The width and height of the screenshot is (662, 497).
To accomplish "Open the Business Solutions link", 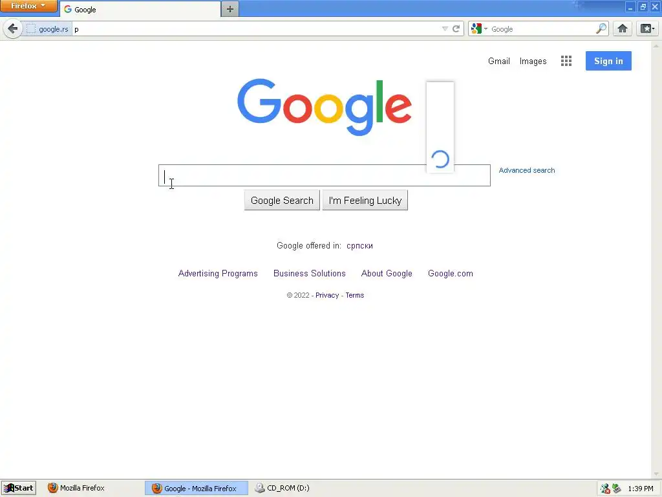I will [310, 274].
